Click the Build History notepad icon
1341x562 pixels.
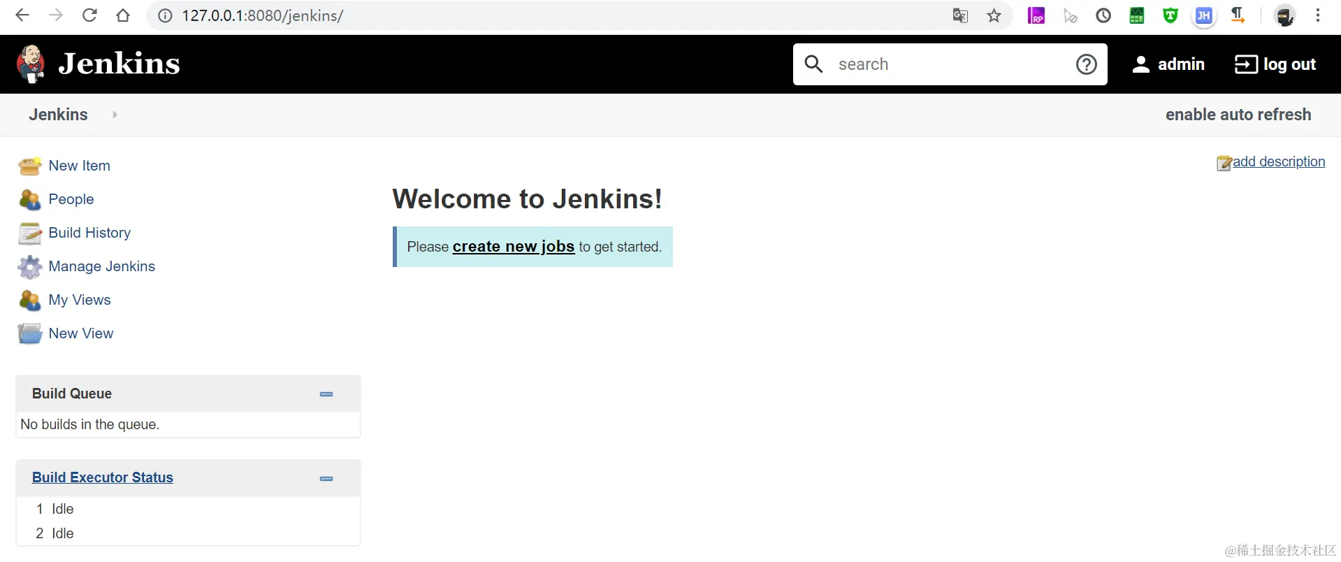pos(29,233)
